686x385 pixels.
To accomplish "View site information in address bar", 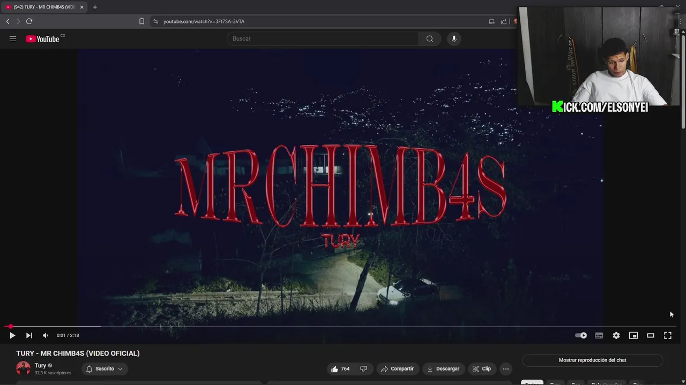I will [155, 21].
